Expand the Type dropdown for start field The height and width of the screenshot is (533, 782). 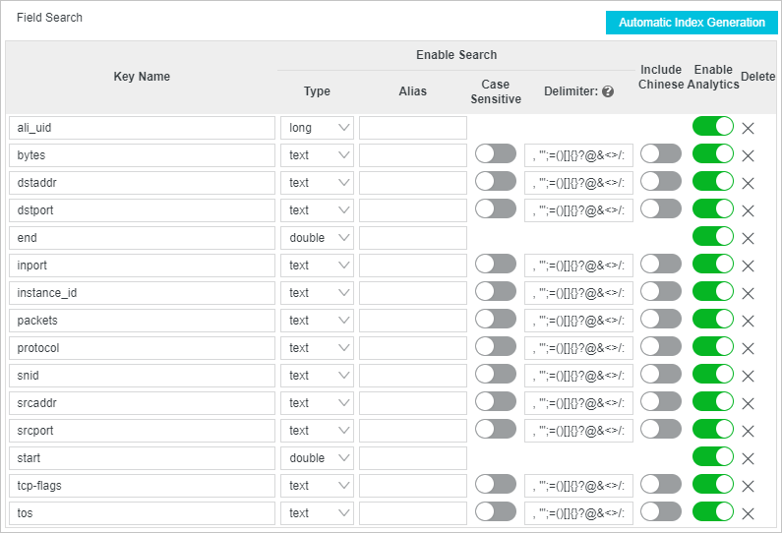(317, 458)
